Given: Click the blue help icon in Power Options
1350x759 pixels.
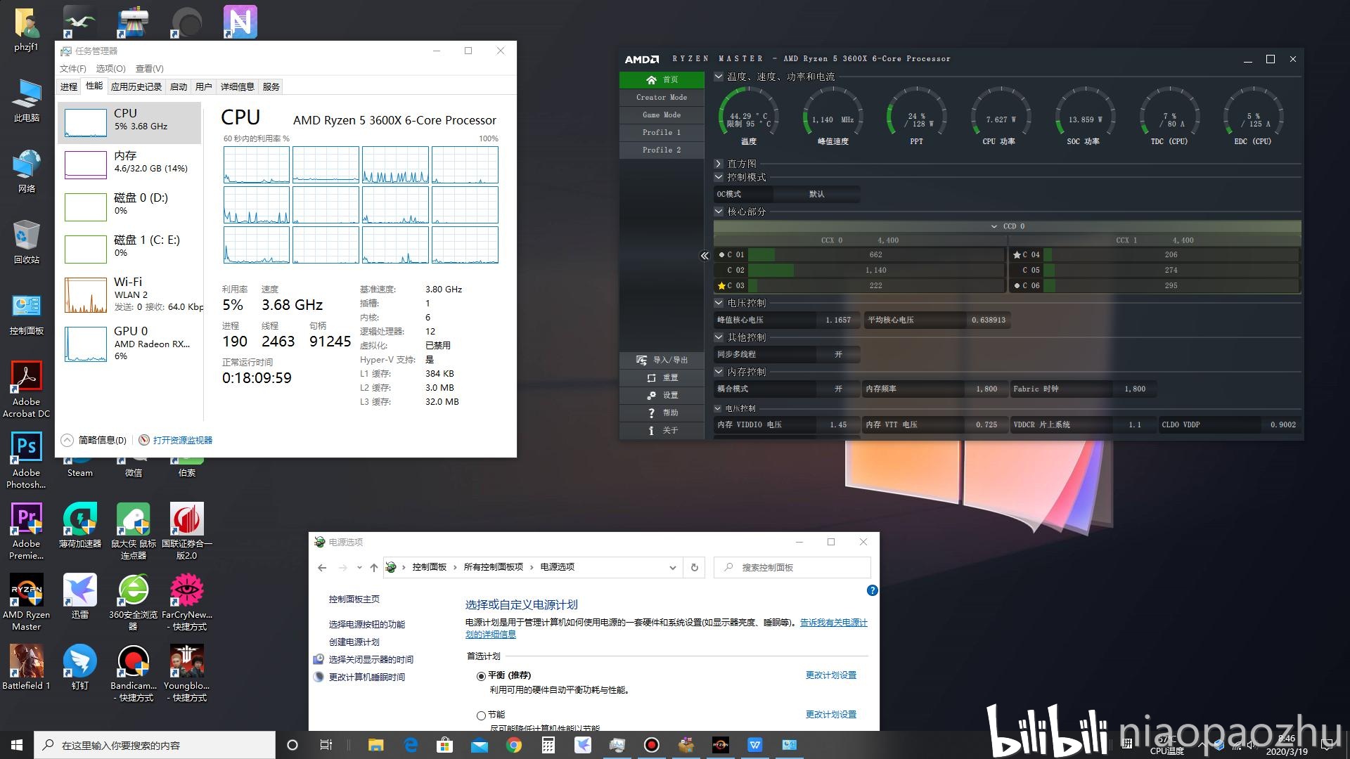Looking at the screenshot, I should tap(872, 590).
